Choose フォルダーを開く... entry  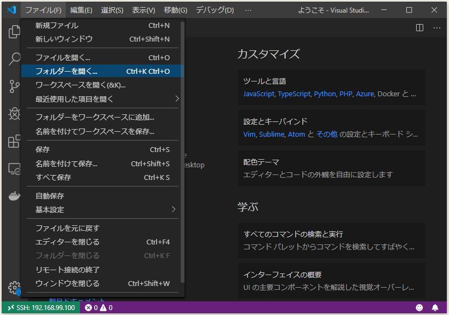click(102, 71)
